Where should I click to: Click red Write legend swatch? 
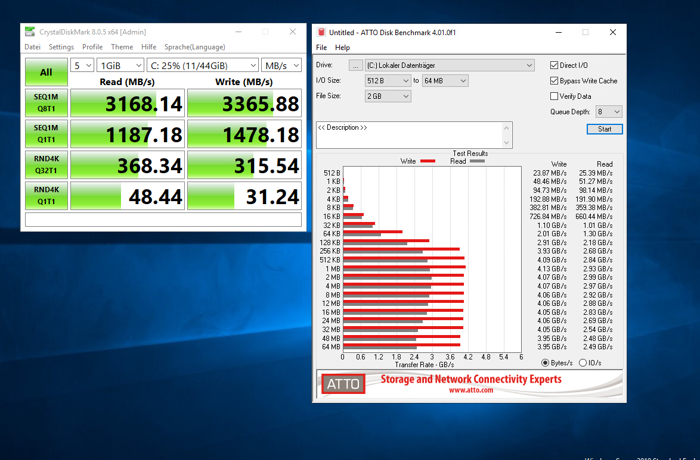(428, 161)
